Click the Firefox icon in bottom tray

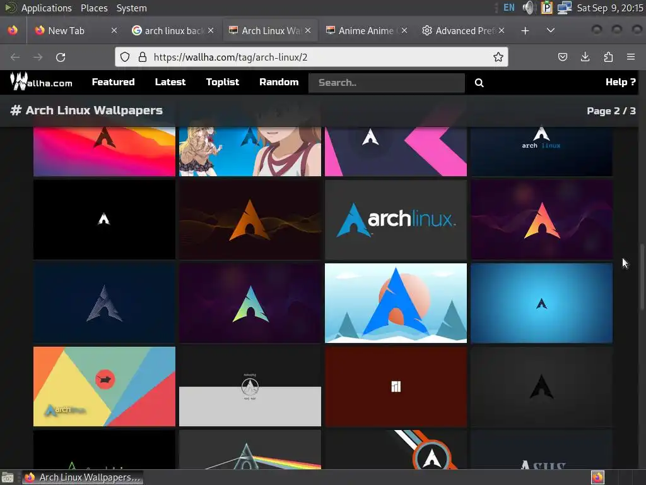(x=597, y=477)
